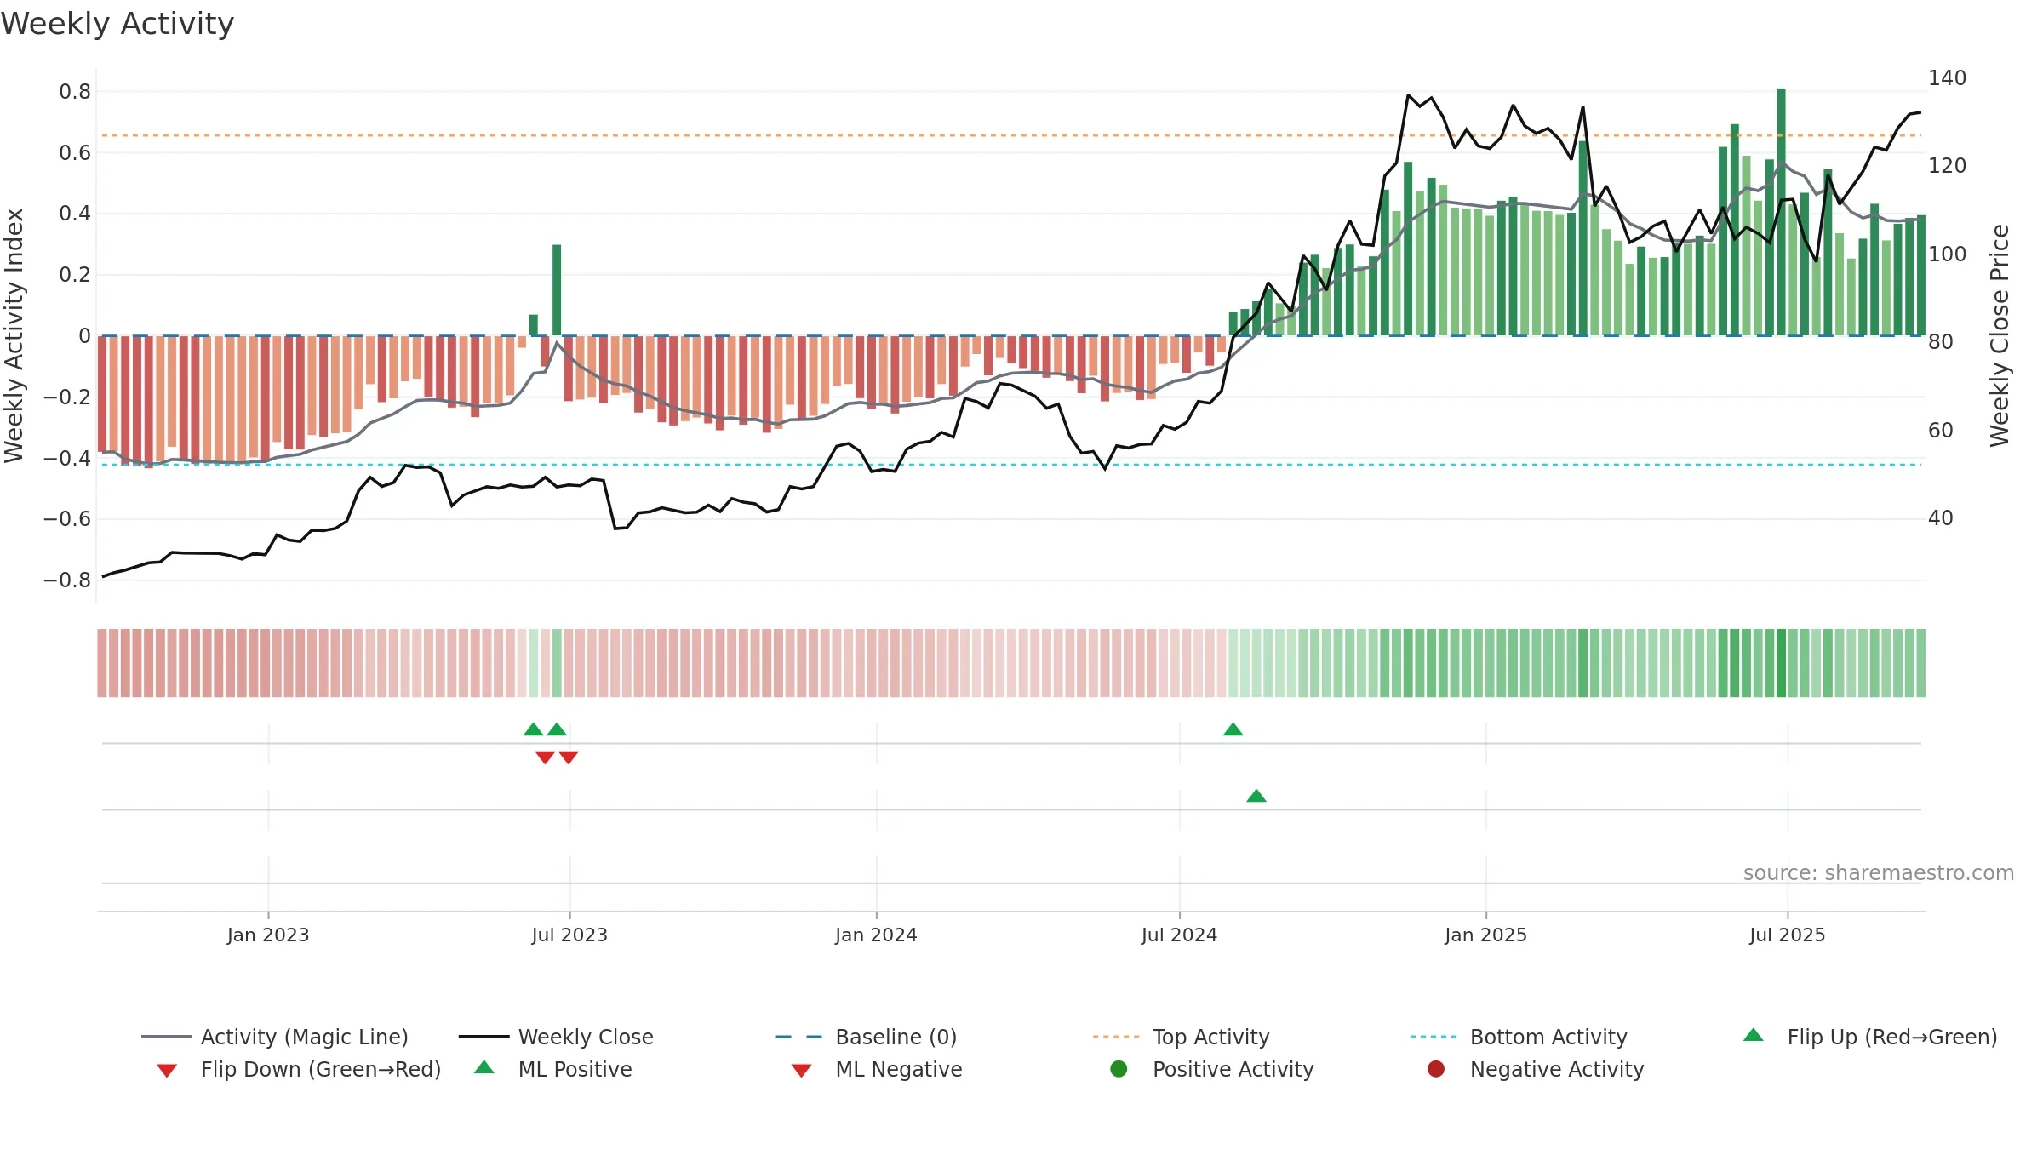Toggle Flip Up (Red→Green) legend entry

point(1869,1037)
